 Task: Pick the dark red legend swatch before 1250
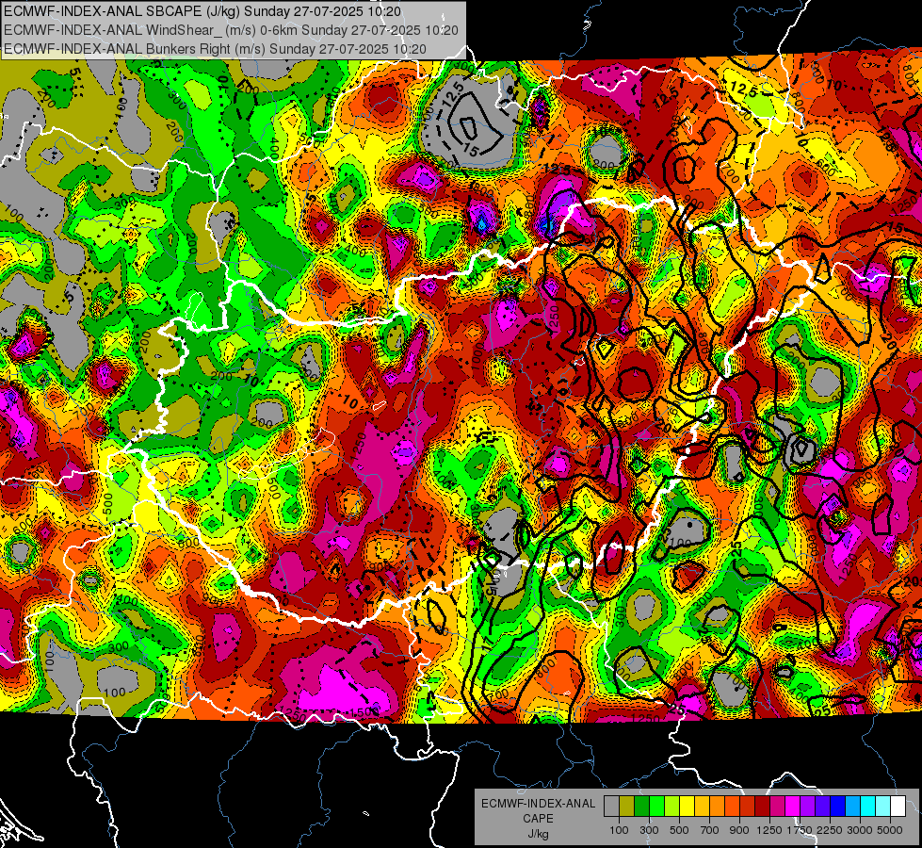coord(762,807)
